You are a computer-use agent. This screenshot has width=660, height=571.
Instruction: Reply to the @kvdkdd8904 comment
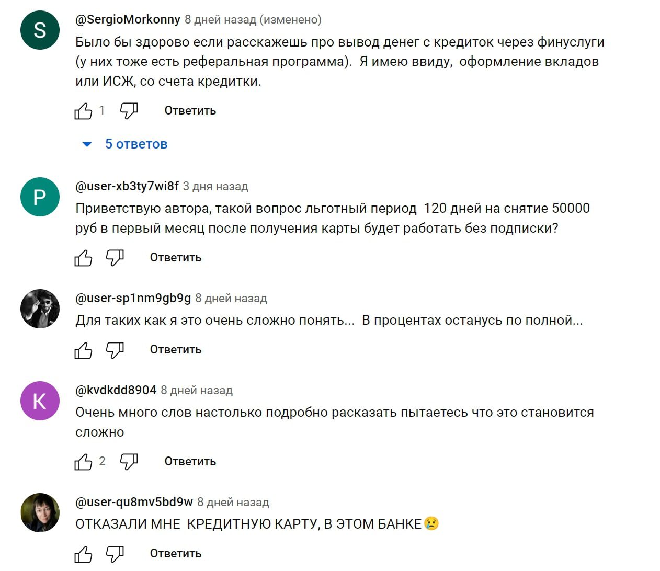(190, 462)
